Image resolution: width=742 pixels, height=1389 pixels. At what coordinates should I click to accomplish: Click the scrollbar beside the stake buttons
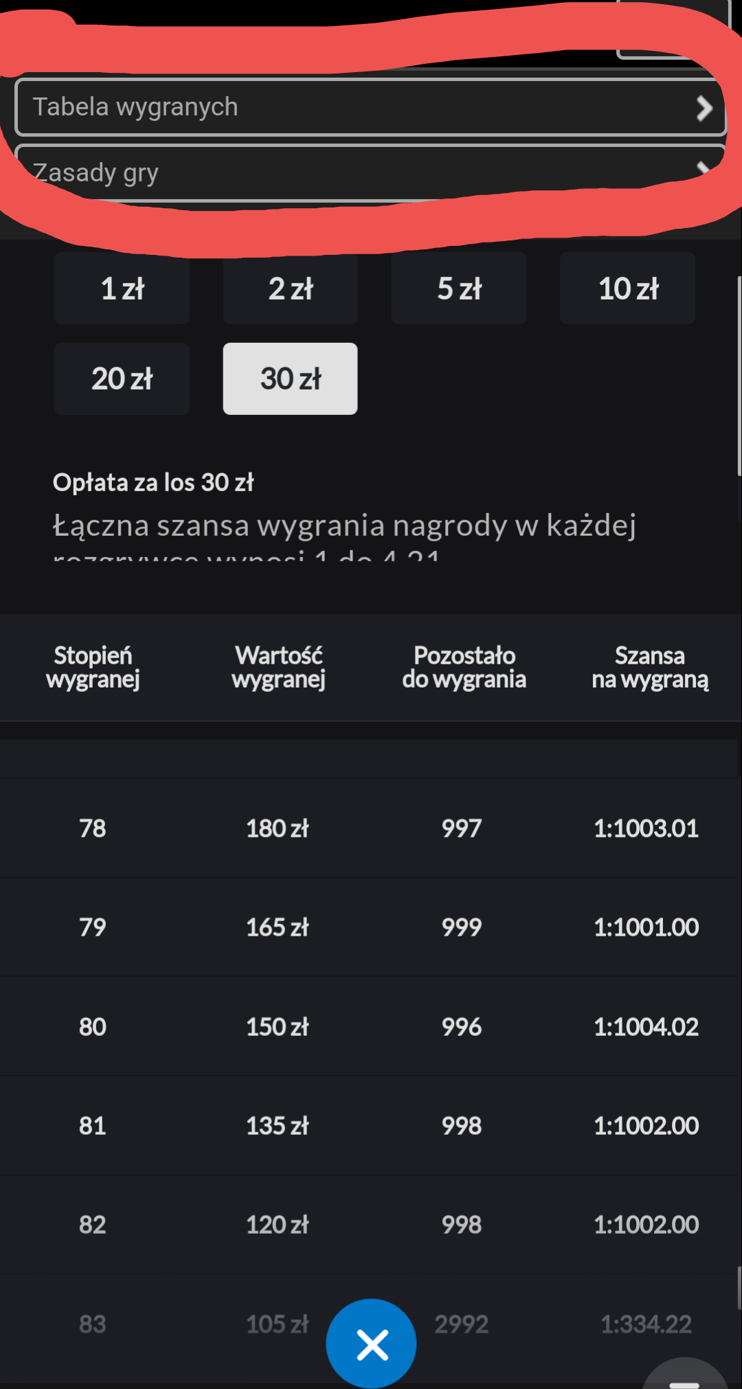[x=739, y=374]
